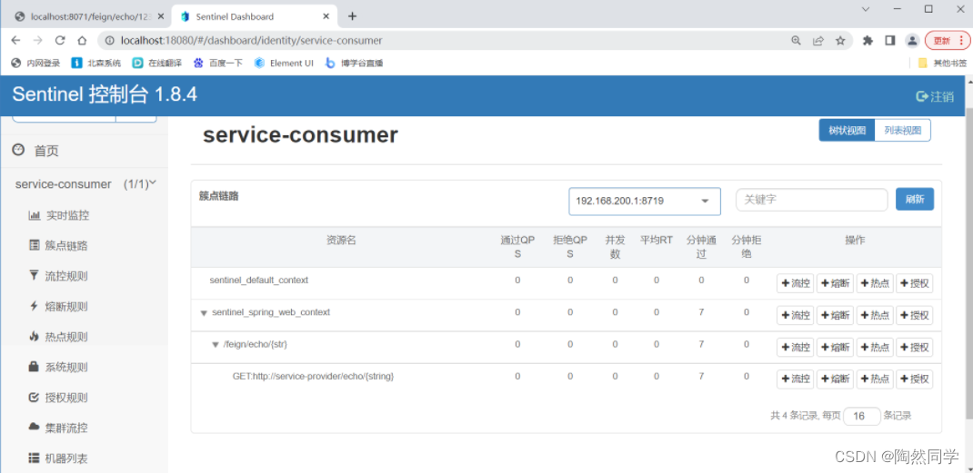Add 授权 rule for /feign/echo/{str}
Screen dimensions: 973x473
click(915, 347)
